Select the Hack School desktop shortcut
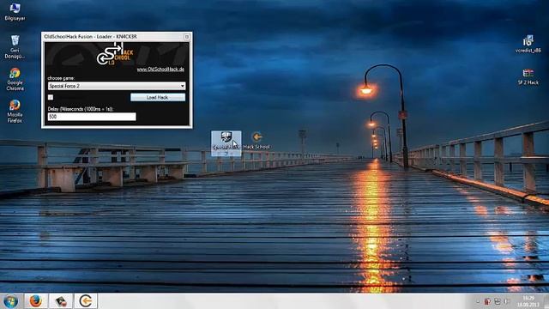This screenshot has height=309, width=549. [256, 141]
